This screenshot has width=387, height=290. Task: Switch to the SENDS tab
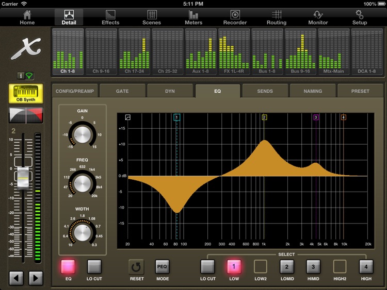coord(265,91)
